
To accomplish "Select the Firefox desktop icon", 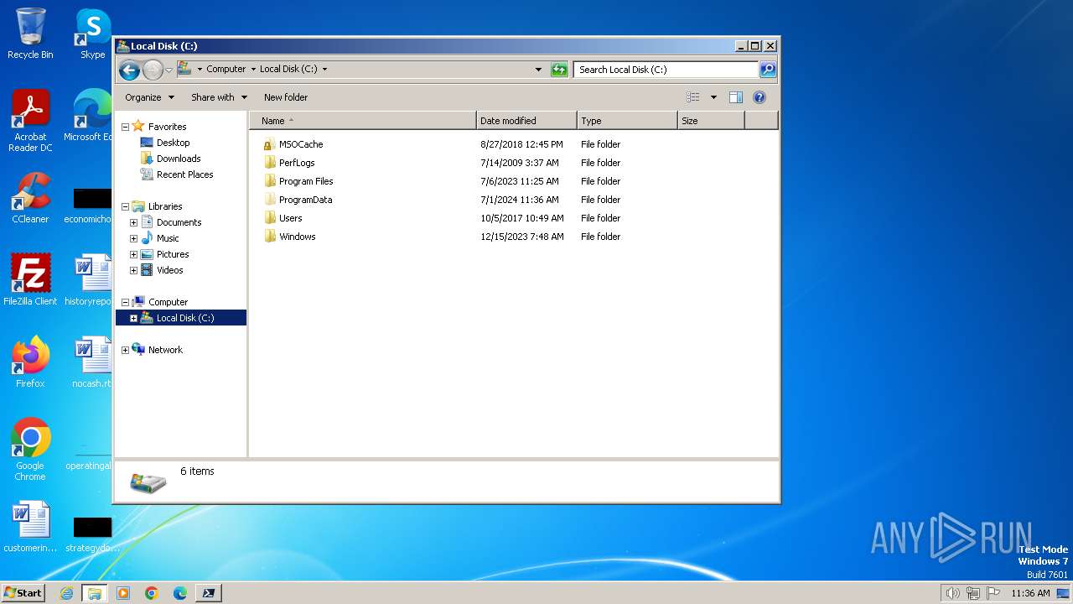I will coord(30,362).
